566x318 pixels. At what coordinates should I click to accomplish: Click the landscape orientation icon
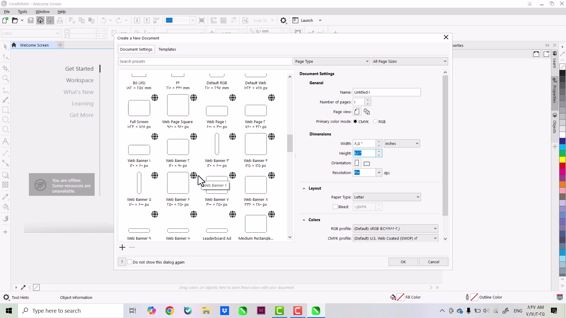(x=367, y=163)
